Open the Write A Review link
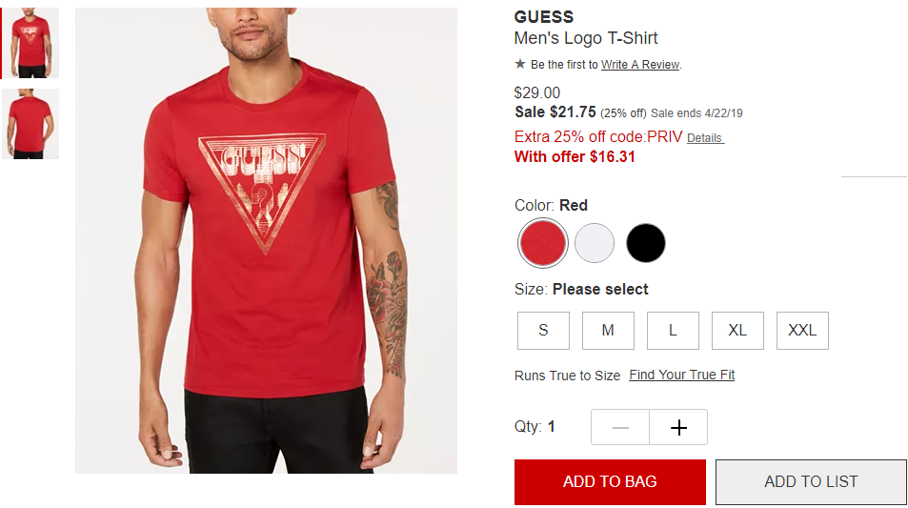Screen dimensions: 908x508 [x=640, y=64]
